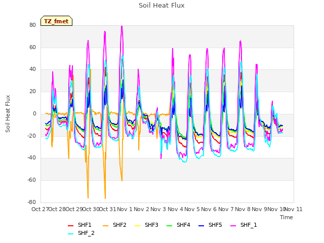The width and height of the screenshot is (324, 243).
Task: Click the Nov 11 x-axis tick label
Action: coord(294,209)
